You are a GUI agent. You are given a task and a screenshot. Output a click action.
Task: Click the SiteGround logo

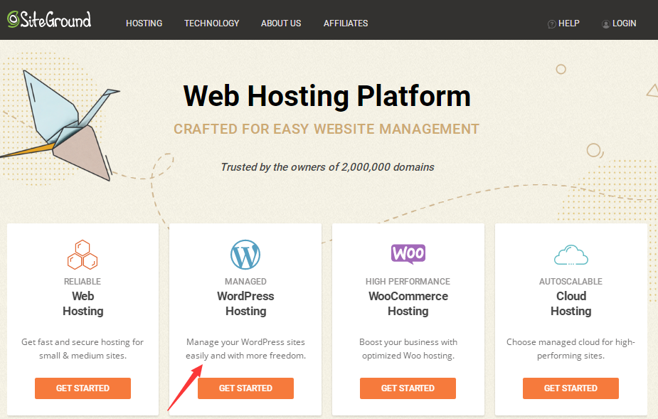tap(49, 20)
